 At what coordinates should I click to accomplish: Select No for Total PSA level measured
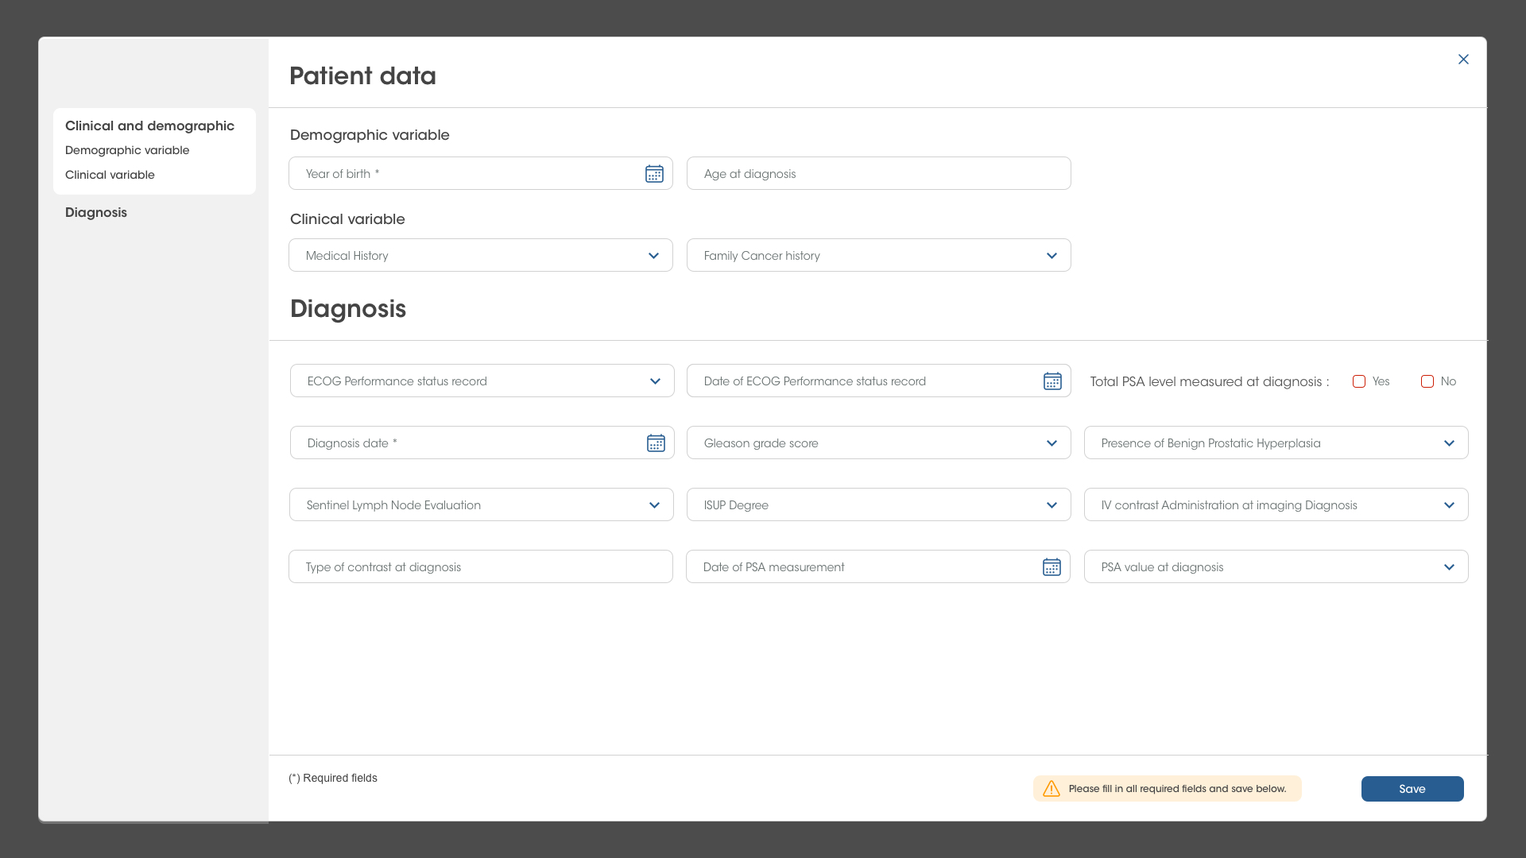point(1427,381)
